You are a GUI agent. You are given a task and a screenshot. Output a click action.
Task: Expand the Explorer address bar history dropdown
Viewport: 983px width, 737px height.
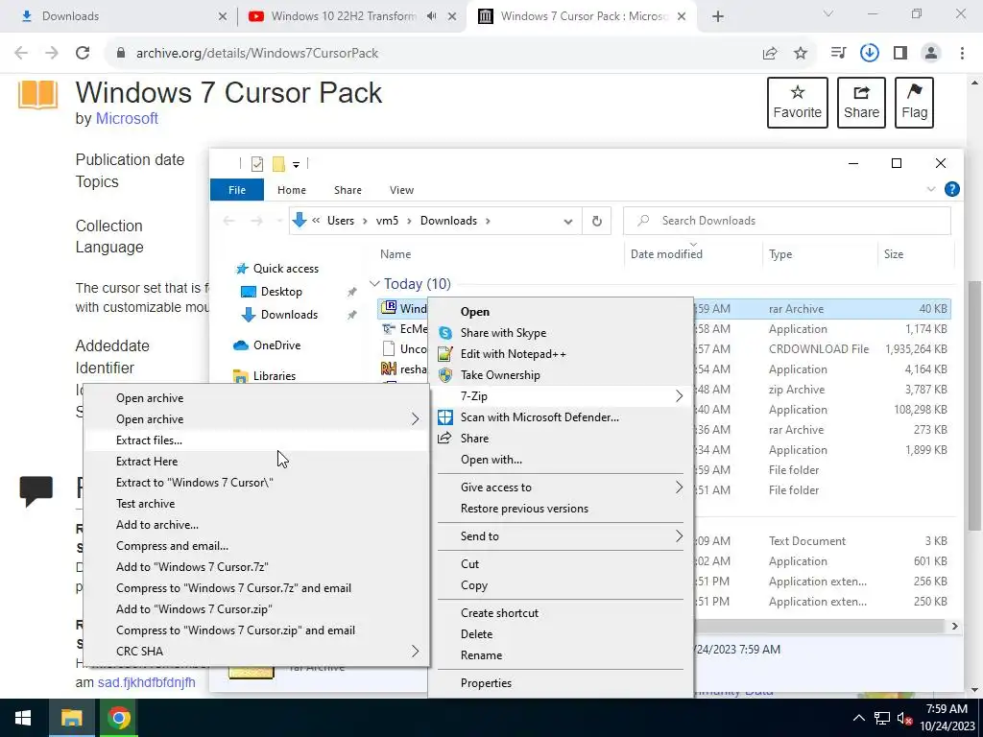click(x=568, y=222)
